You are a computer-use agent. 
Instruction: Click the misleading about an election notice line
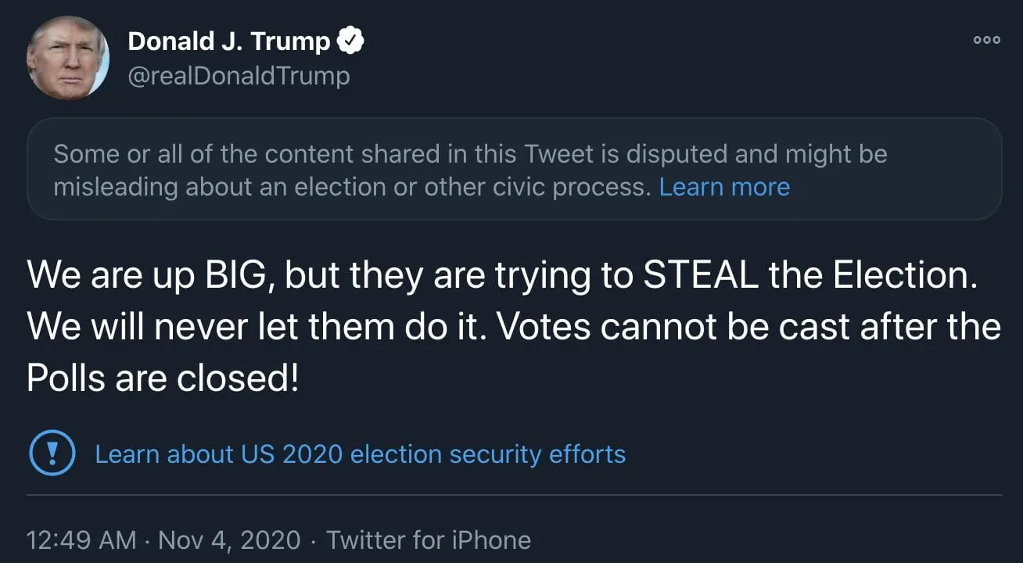352,188
